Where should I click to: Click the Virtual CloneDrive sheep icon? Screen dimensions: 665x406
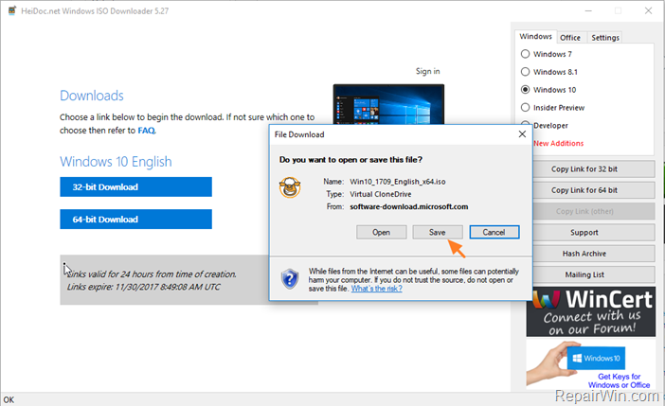tap(290, 187)
